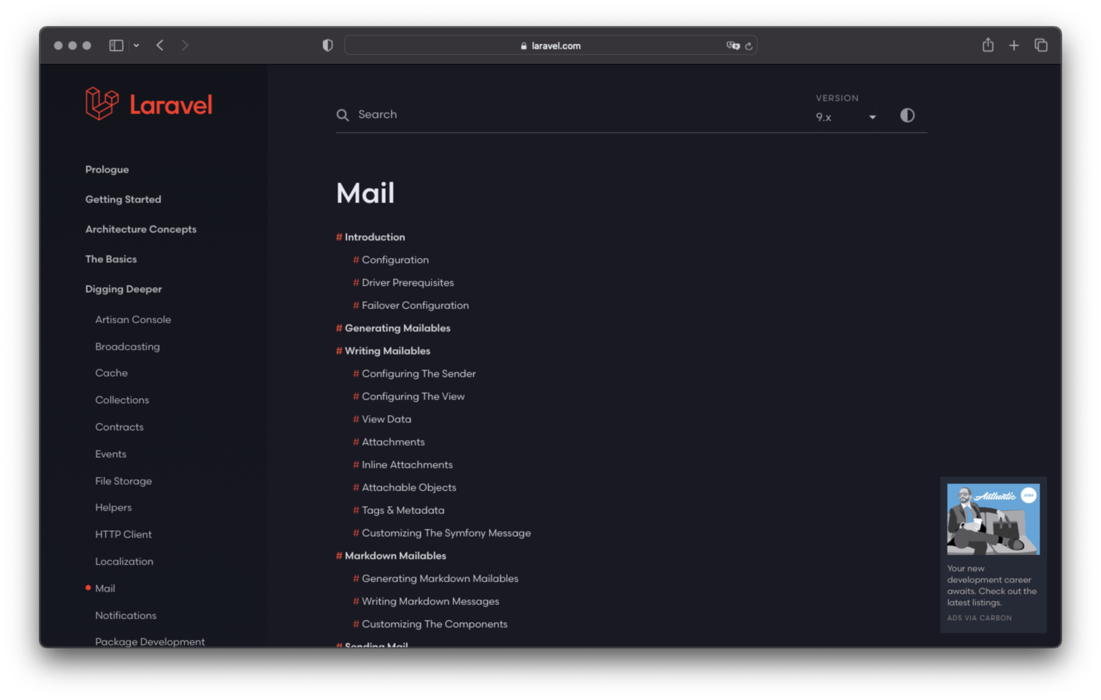Go back with the back arrow
1101x700 pixels.
[x=160, y=45]
